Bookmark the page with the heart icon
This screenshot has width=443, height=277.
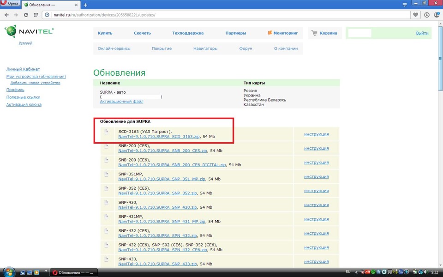click(x=416, y=15)
